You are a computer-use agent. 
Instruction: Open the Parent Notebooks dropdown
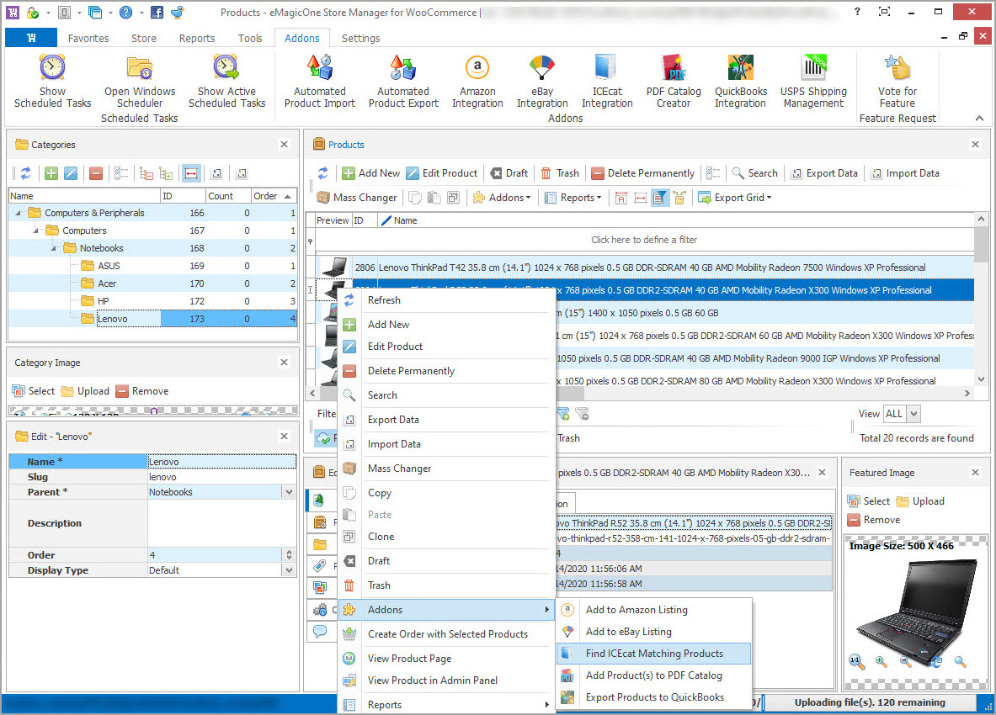289,492
